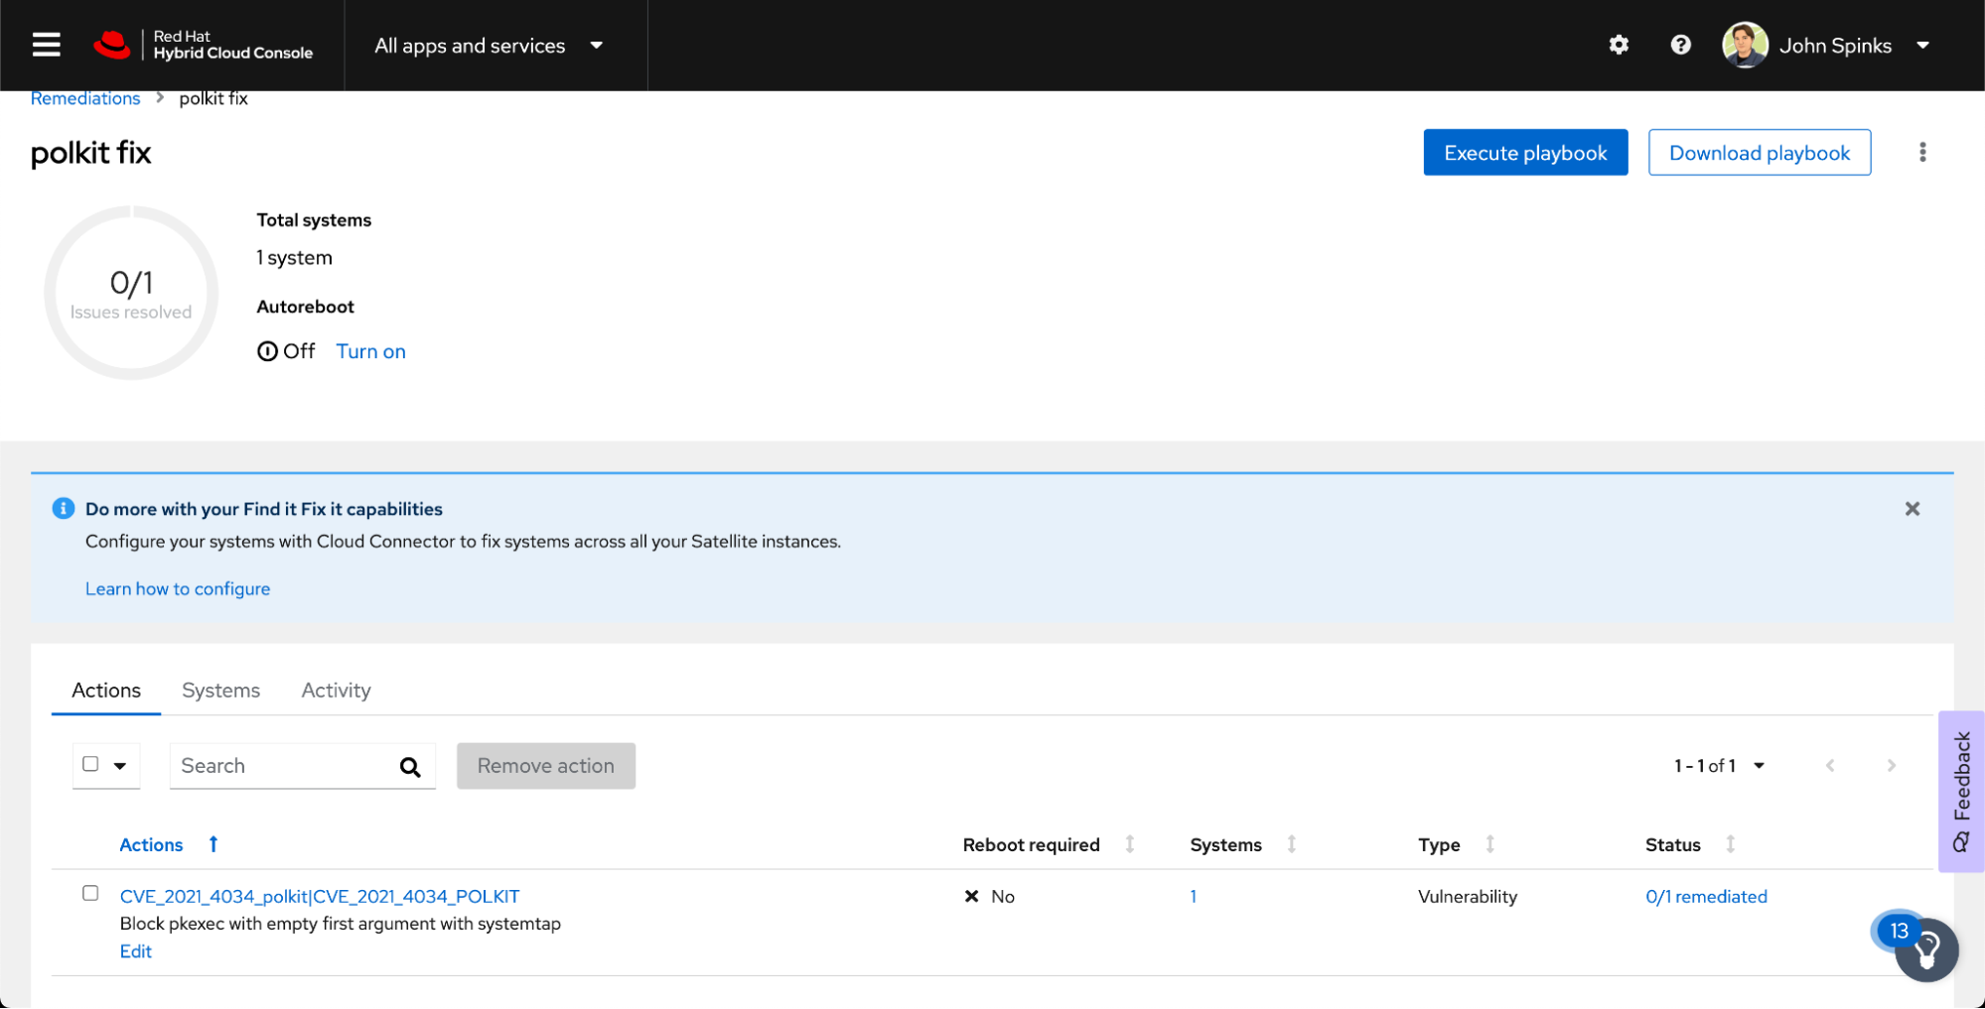The image size is (1985, 1009).
Task: Select the CVE_2021_4034 polkit row checkbox
Action: 90,893
